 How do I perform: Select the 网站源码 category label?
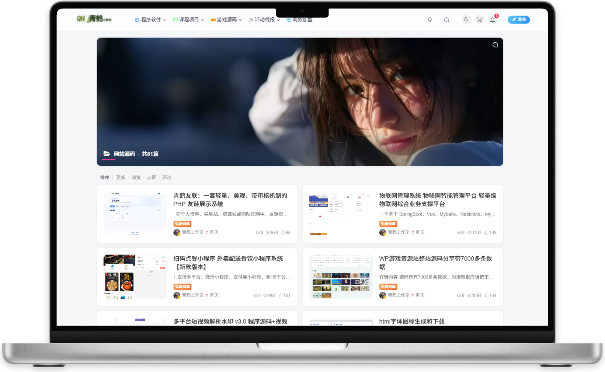pos(124,154)
